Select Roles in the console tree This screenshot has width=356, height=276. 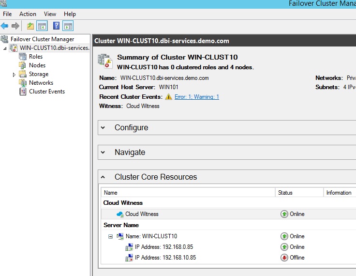point(36,57)
